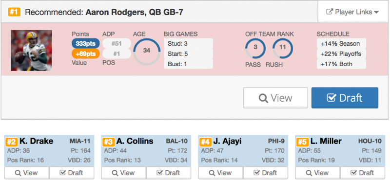
Task: Select the age 34 circle gauge
Action: (147, 52)
